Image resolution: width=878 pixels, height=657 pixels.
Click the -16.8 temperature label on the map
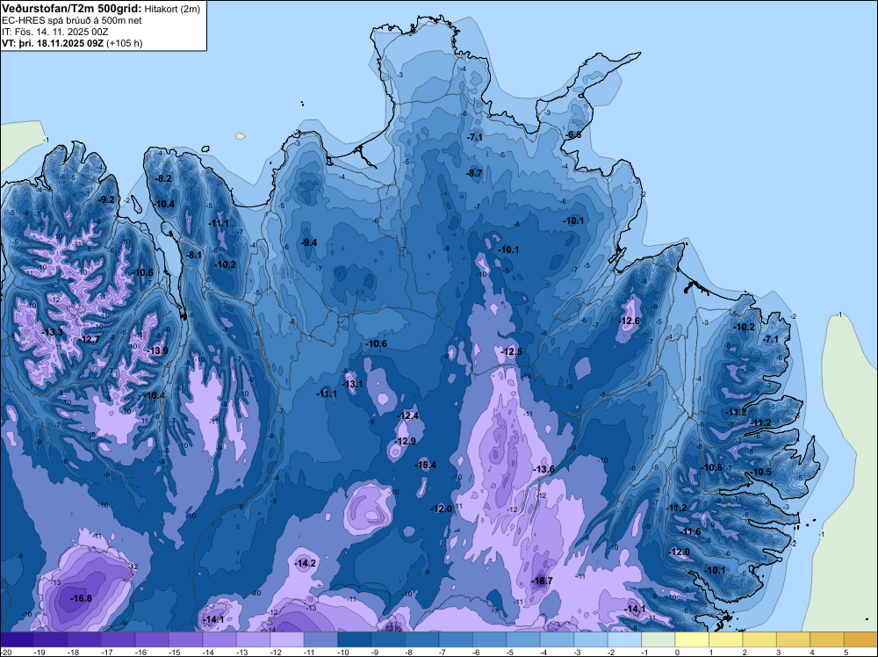81,599
